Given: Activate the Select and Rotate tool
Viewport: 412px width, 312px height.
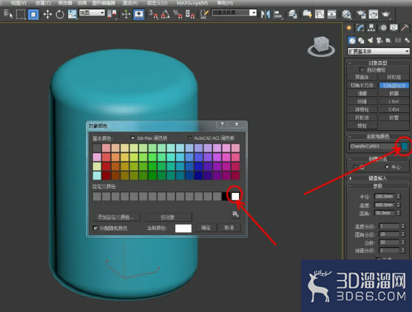Looking at the screenshot, I should coord(60,14).
